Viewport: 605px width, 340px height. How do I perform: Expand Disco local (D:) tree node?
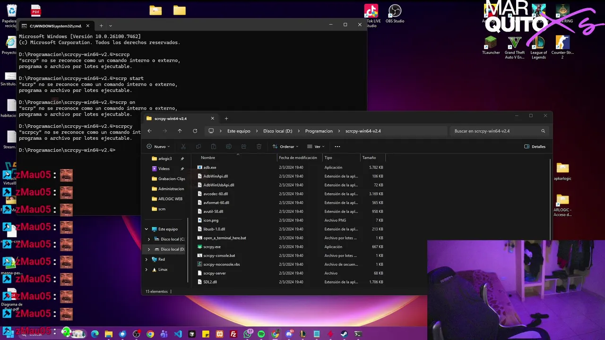149,249
